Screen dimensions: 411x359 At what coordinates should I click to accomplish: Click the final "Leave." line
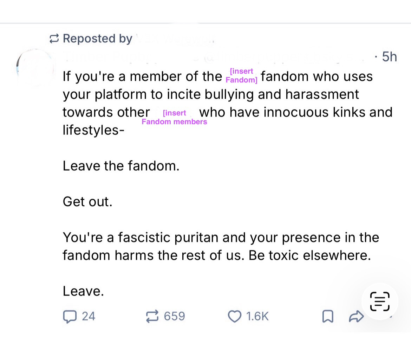(x=83, y=291)
